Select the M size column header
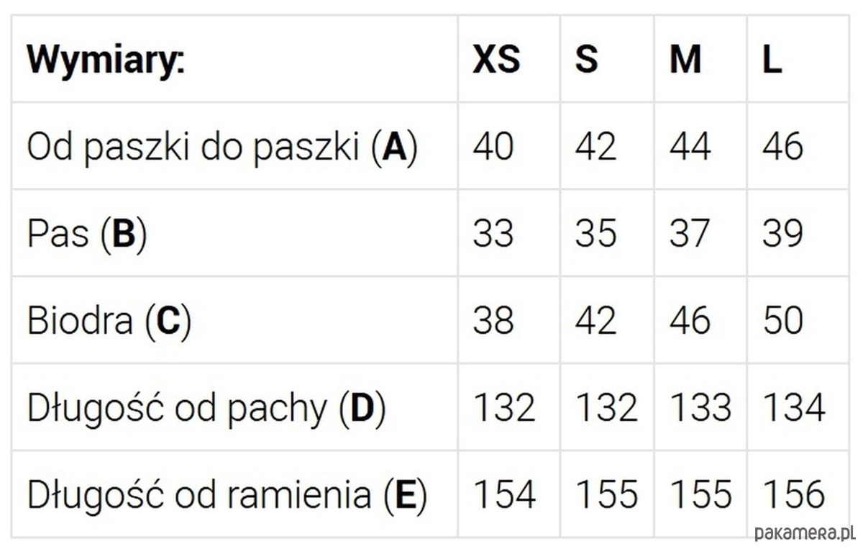This screenshot has height=549, width=863. coord(685,60)
